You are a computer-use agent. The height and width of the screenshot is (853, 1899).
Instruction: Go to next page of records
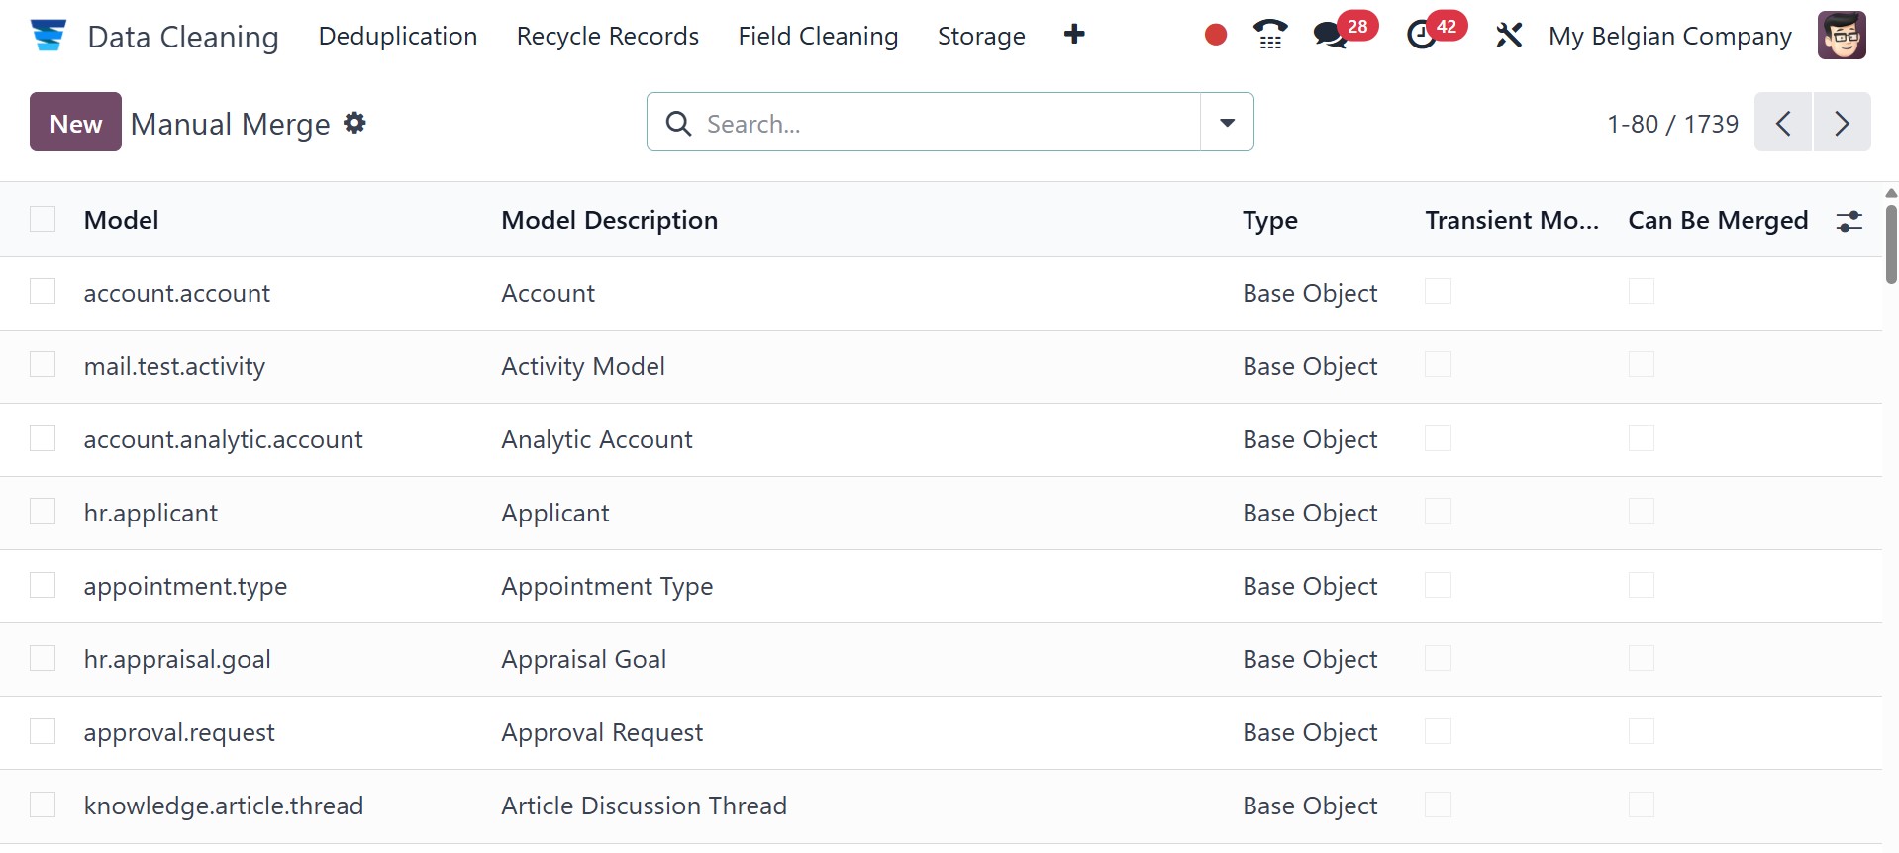tap(1842, 123)
